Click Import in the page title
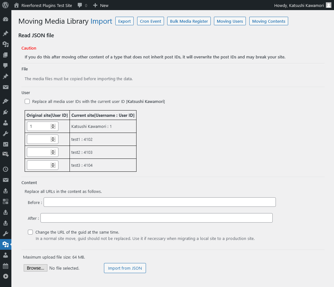The width and height of the screenshot is (334, 287). 101,21
